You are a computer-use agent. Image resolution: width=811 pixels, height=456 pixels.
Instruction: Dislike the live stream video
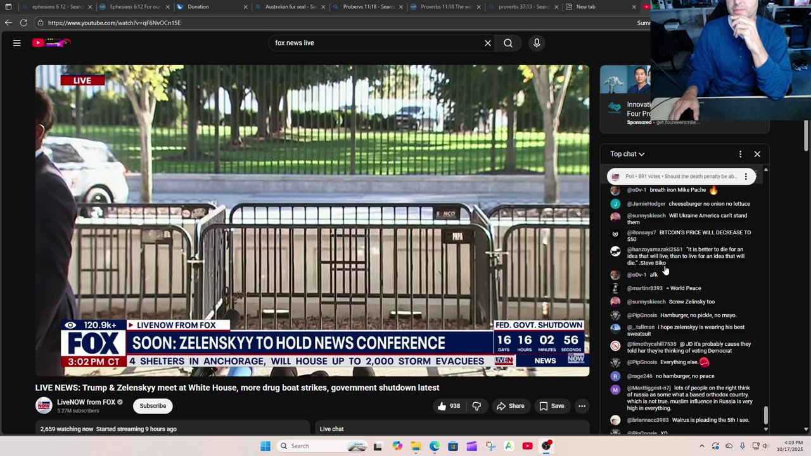click(x=476, y=406)
